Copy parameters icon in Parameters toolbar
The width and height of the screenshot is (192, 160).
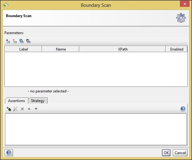tap(21, 41)
